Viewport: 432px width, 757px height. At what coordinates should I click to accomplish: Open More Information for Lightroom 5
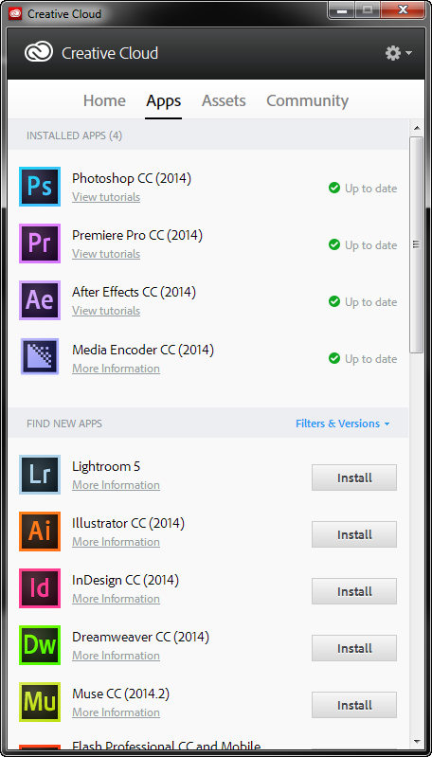click(116, 485)
